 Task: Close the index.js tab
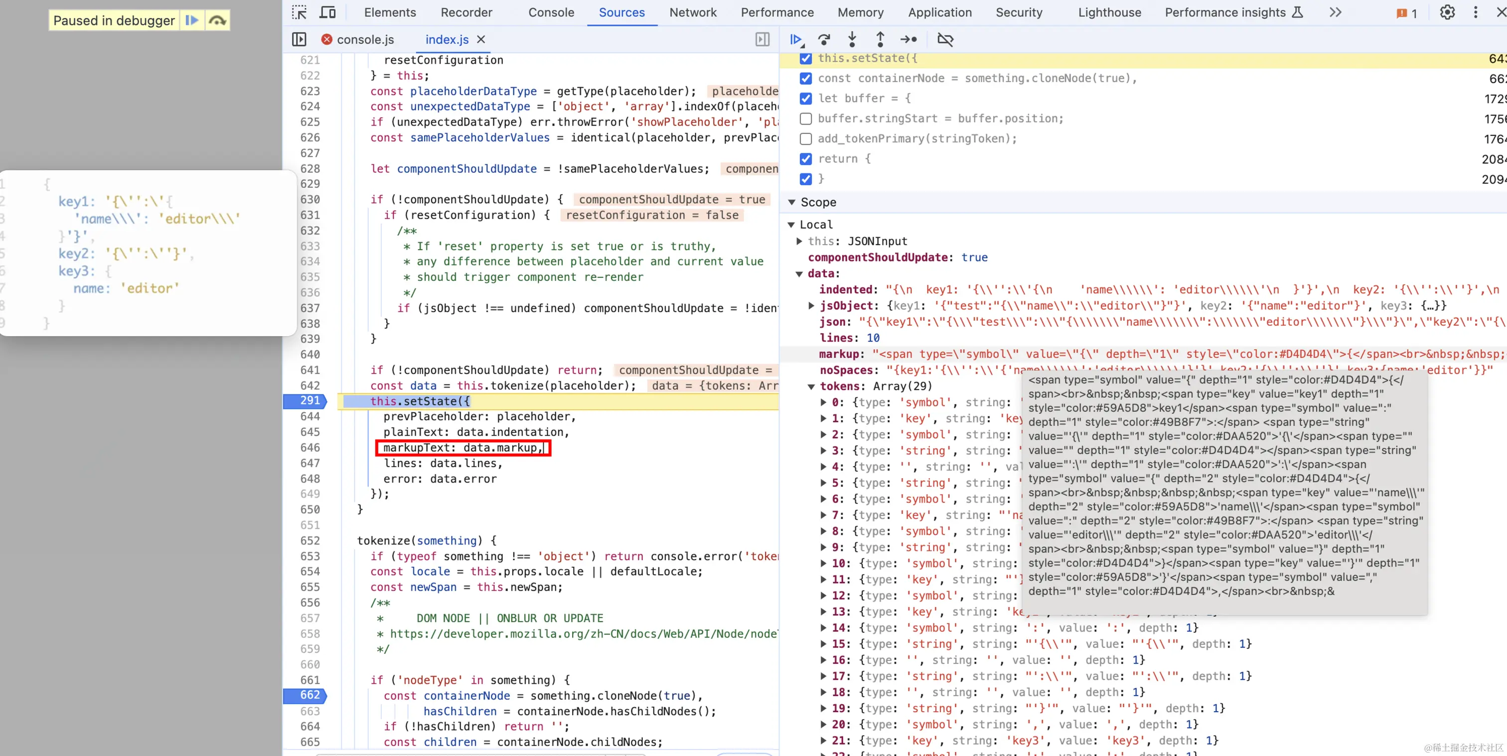click(x=481, y=40)
